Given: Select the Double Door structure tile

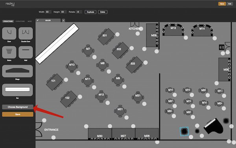Looking at the screenshot, I should (26, 33).
